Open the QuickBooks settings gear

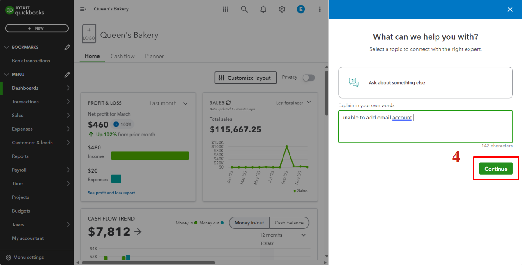[x=282, y=9]
